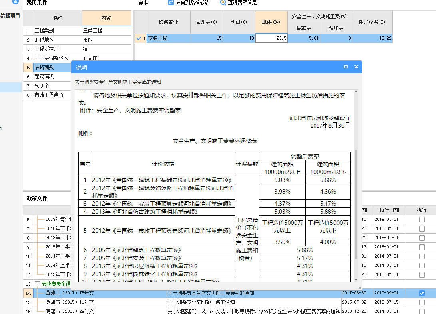Screen dimensions: 436x314
Task: Click the 执行 column header
Action: click(x=422, y=210)
